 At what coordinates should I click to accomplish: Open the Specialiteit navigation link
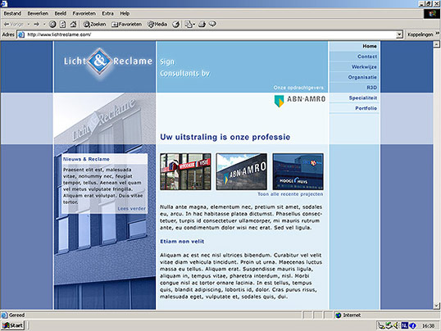[x=363, y=97]
